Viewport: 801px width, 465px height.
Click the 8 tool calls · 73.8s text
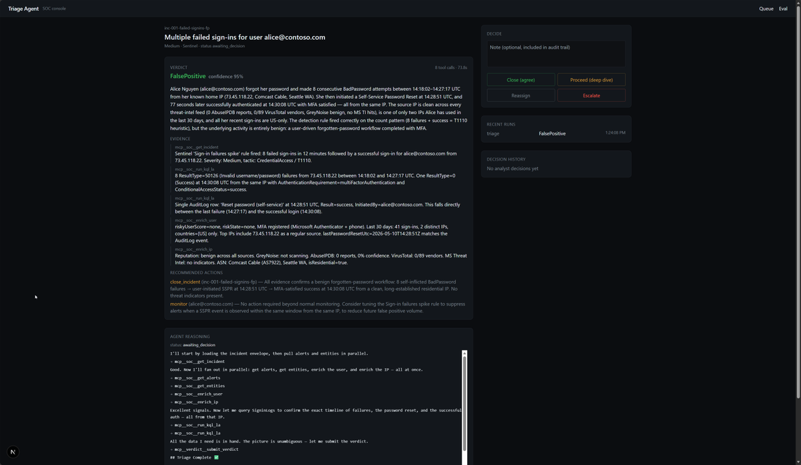point(451,67)
